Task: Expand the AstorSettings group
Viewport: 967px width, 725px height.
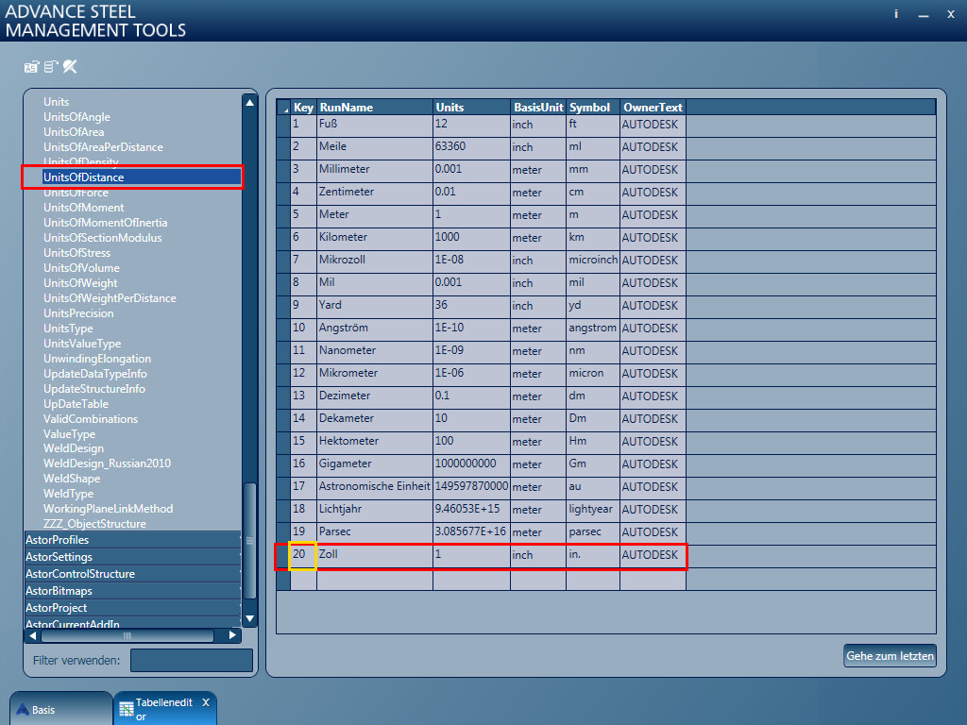Action: [x=132, y=557]
